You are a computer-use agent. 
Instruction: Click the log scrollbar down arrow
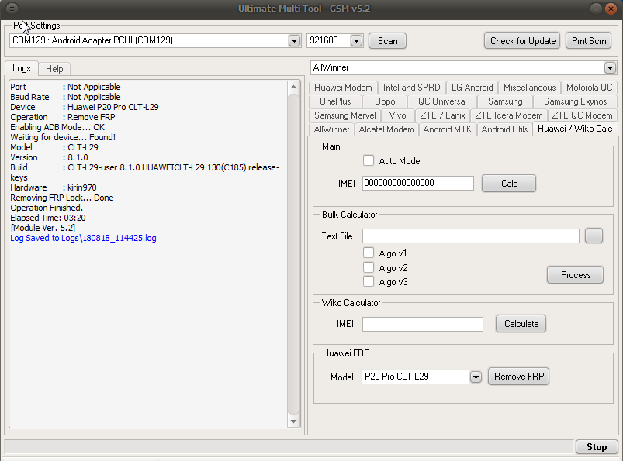(293, 421)
